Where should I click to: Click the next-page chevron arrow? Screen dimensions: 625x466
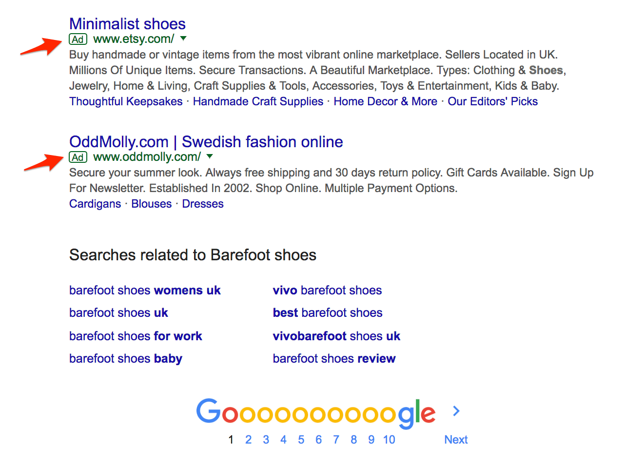pyautogui.click(x=456, y=411)
